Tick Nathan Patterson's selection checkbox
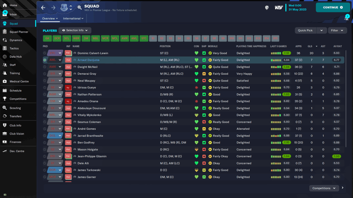 point(45,94)
